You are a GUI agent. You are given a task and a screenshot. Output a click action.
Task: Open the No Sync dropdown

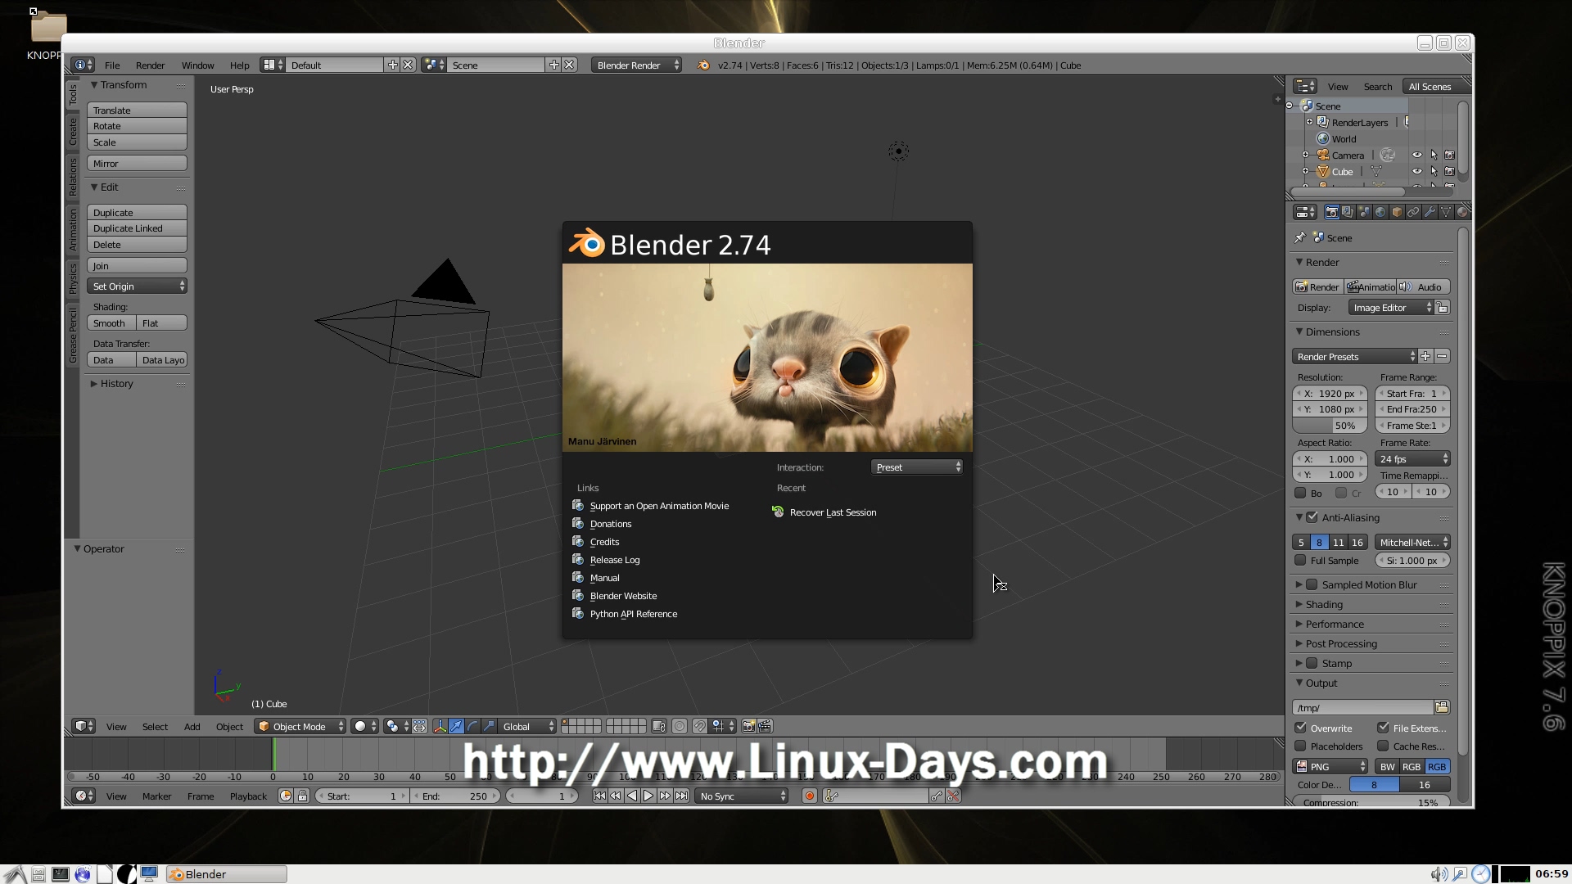coord(742,796)
